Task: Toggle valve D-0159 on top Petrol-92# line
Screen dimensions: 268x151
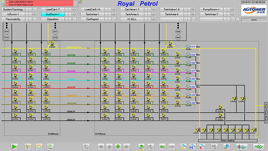Action: (x=105, y=51)
